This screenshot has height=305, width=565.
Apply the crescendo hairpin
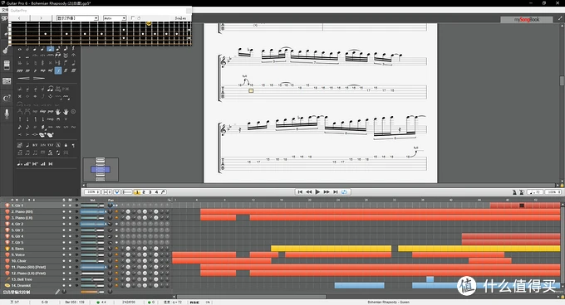(24, 78)
